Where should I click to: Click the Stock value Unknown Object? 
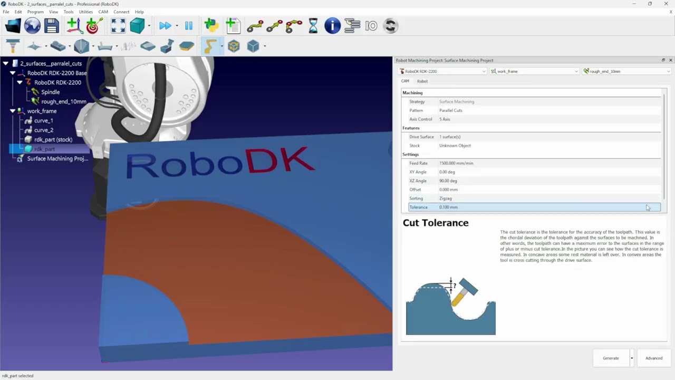pyautogui.click(x=455, y=146)
